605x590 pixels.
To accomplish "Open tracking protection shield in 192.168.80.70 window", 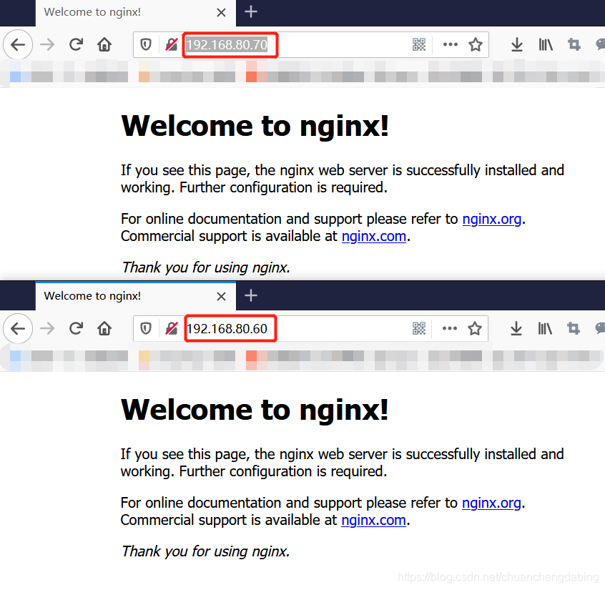I will pos(145,45).
